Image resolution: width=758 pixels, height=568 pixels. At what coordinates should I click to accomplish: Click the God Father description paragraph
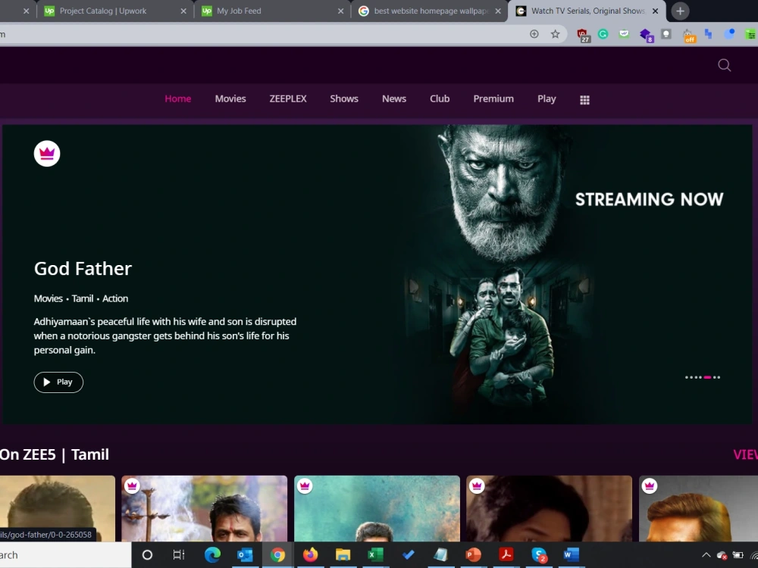[x=164, y=335]
